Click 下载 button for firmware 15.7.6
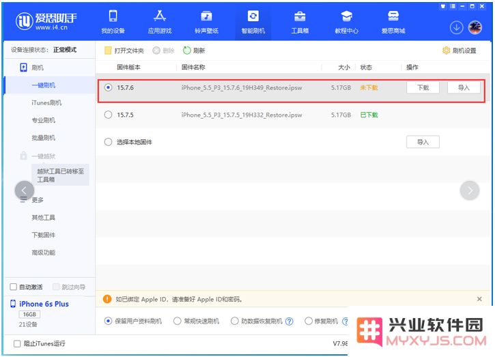 (423, 87)
